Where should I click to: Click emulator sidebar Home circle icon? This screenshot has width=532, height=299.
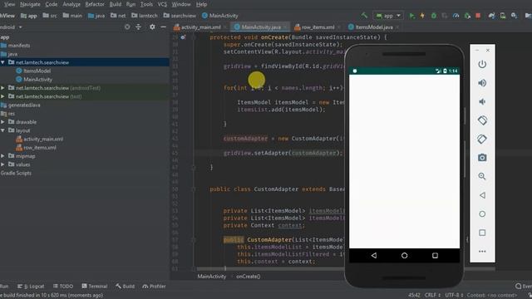point(482,214)
